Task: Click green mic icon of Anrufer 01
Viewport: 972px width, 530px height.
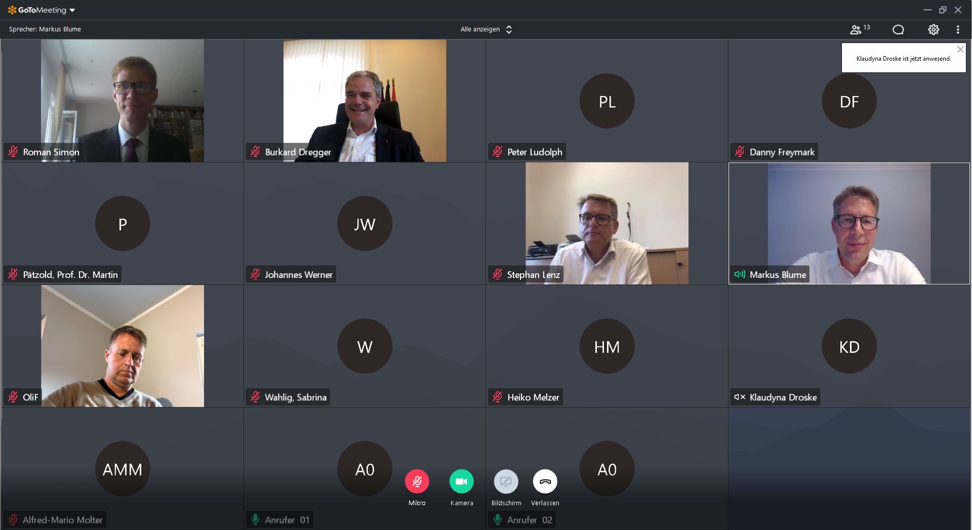Action: 255,519
